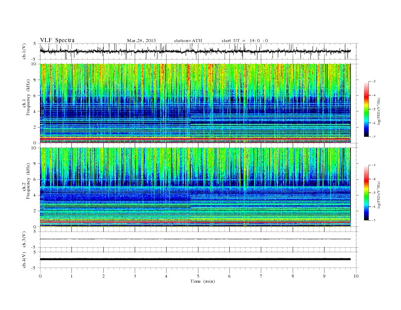This screenshot has height=310, width=401.
Task: Click the "start UT = 14:0 :0" text
Action: [x=245, y=41]
